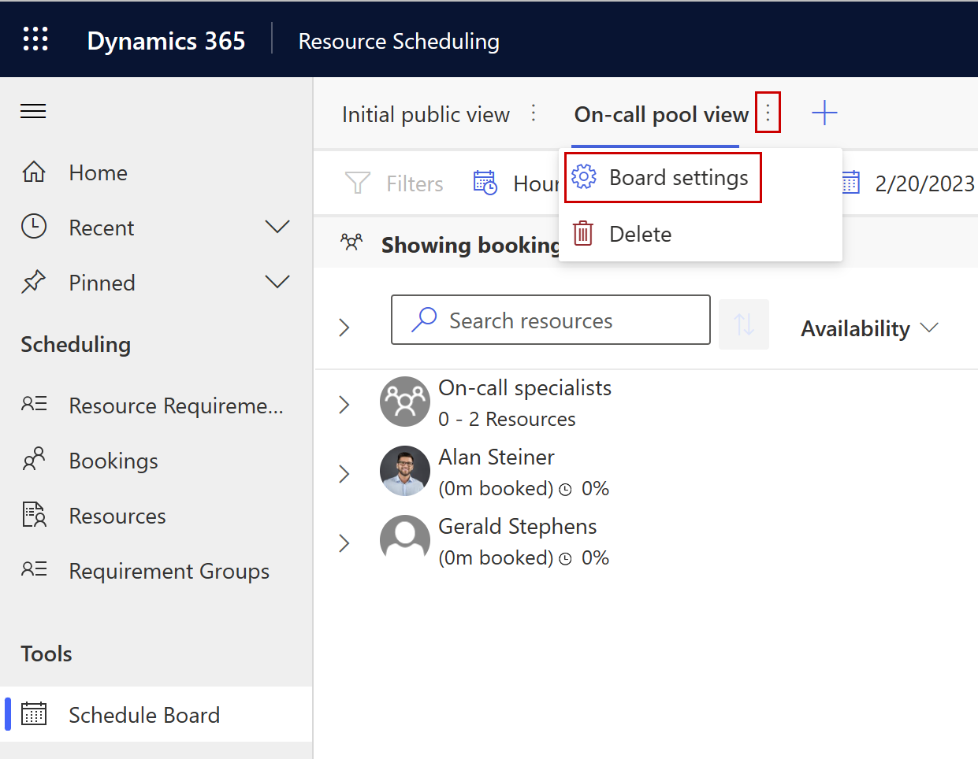Image resolution: width=978 pixels, height=759 pixels.
Task: Collapse the navigation hamburger menu
Action: 33,111
